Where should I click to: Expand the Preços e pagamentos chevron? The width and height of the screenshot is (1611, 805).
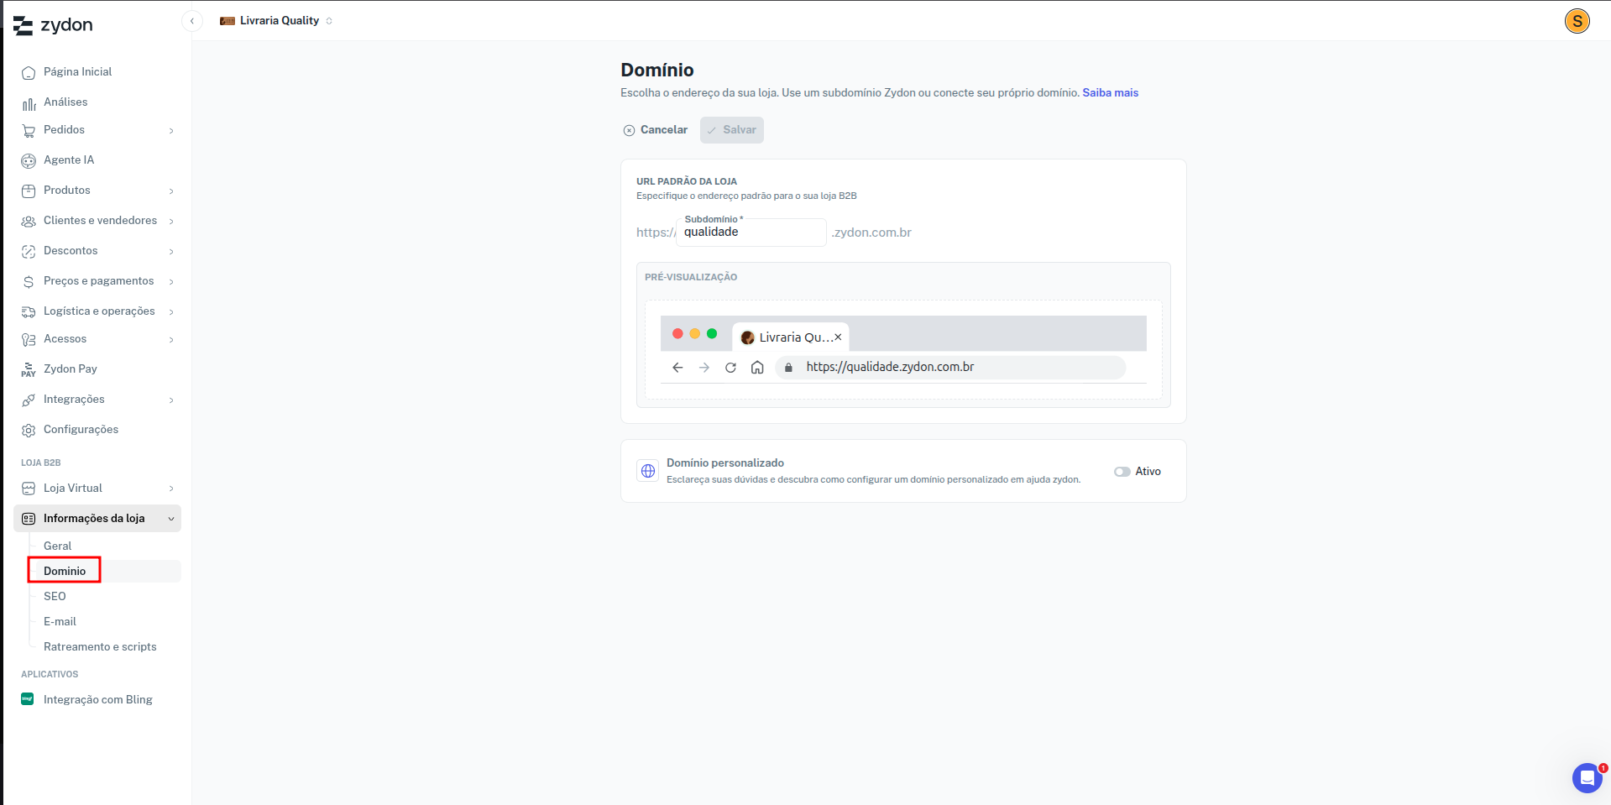(171, 282)
